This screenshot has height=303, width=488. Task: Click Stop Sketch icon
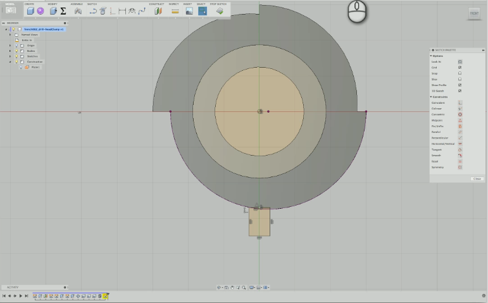tap(220, 11)
